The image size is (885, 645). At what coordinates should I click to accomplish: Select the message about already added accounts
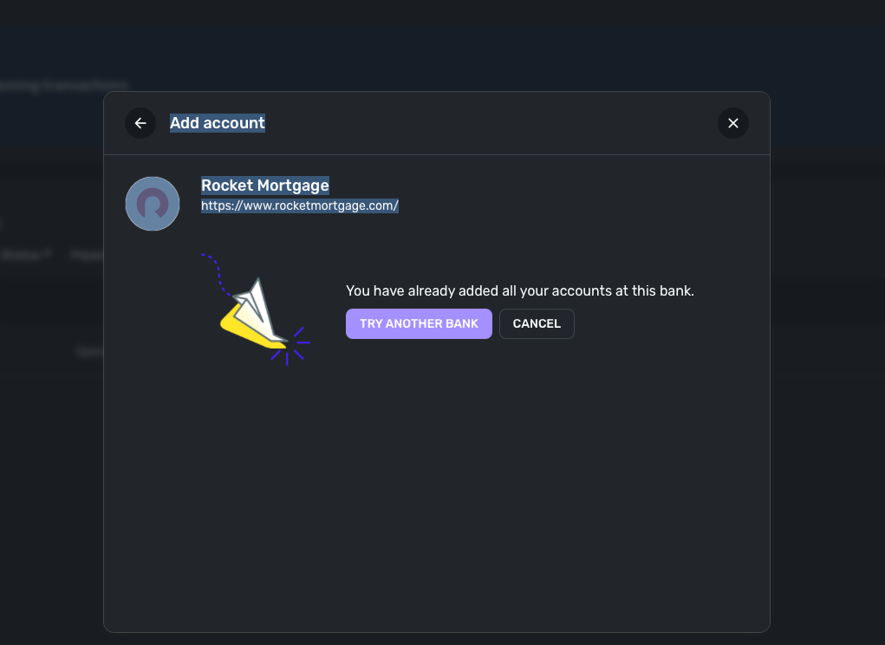click(x=520, y=290)
